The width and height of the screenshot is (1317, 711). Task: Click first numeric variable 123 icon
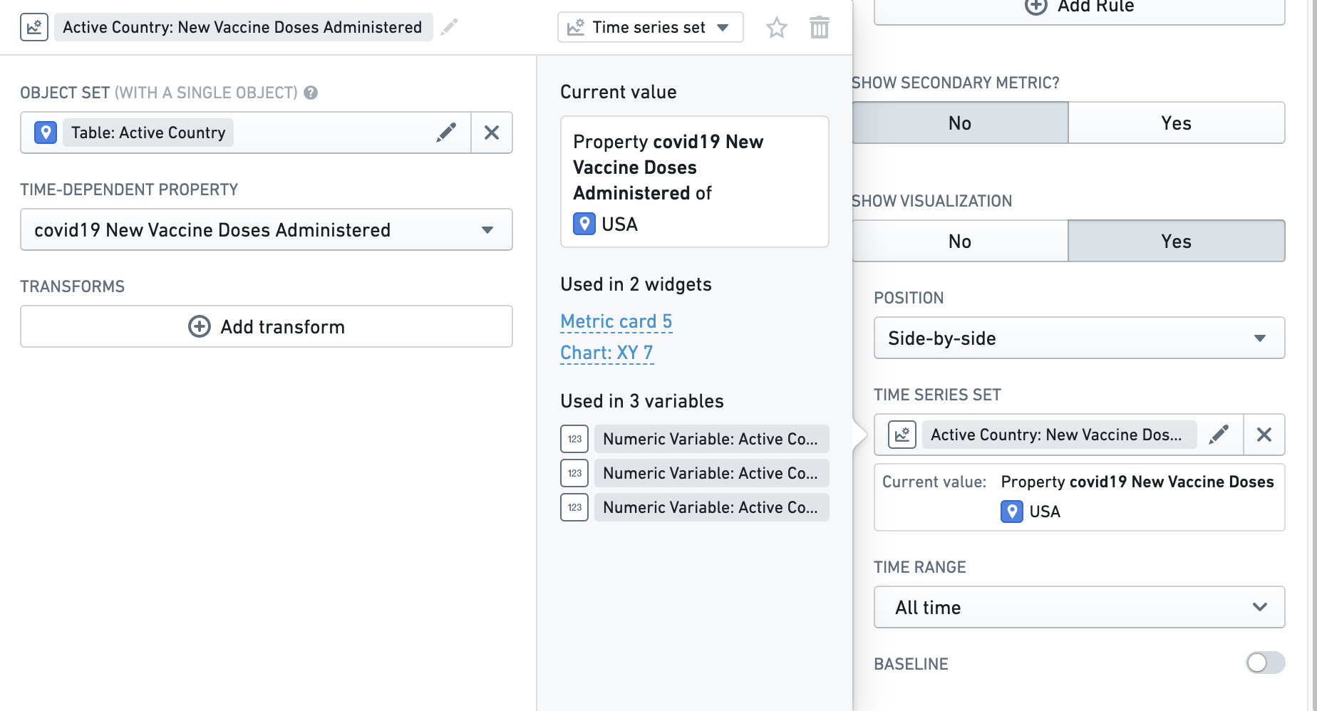coord(574,439)
